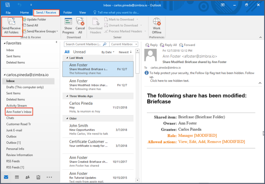Minimize the folder pane chevron
The image size is (265, 184).
pyautogui.click(x=56, y=42)
